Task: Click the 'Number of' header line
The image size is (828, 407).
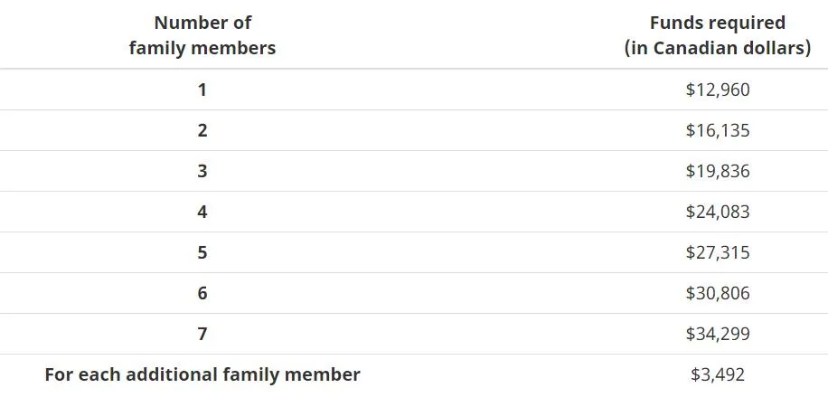Action: point(202,23)
